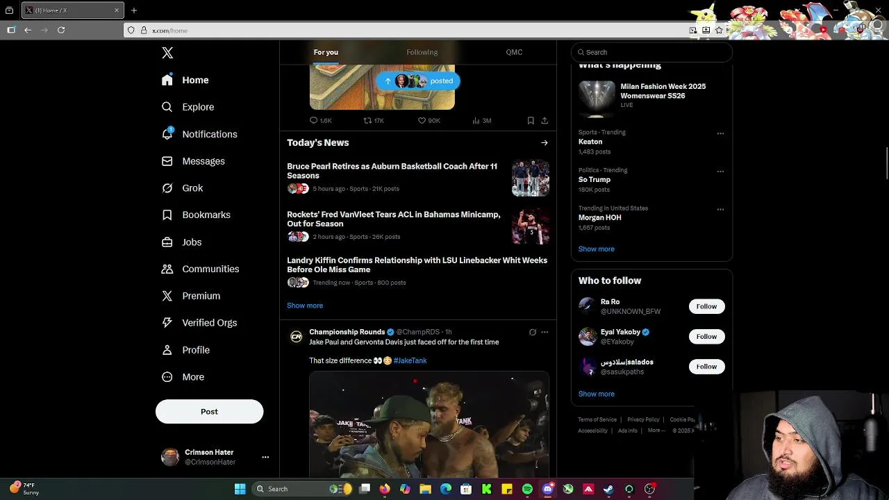889x500 pixels.
Task: Click the repost icon showing 17K
Action: click(374, 120)
